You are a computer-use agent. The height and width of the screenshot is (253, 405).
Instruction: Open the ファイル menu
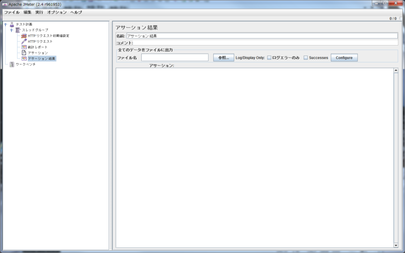[x=12, y=12]
